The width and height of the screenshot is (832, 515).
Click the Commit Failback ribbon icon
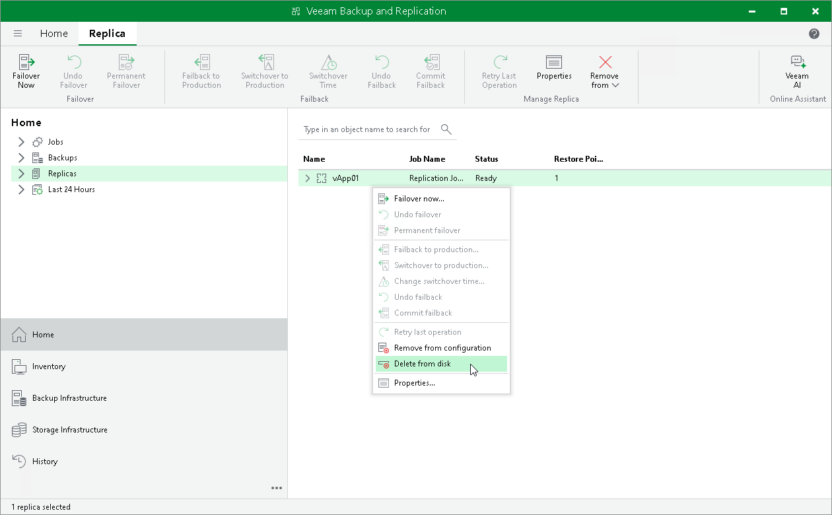coord(431,62)
